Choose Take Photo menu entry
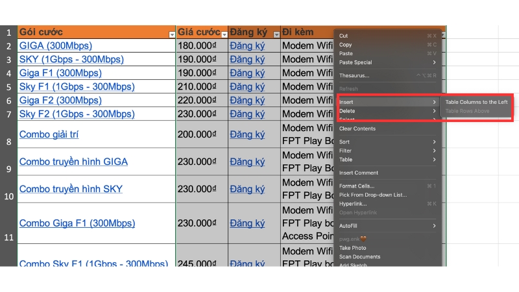The height and width of the screenshot is (292, 519). [387, 248]
